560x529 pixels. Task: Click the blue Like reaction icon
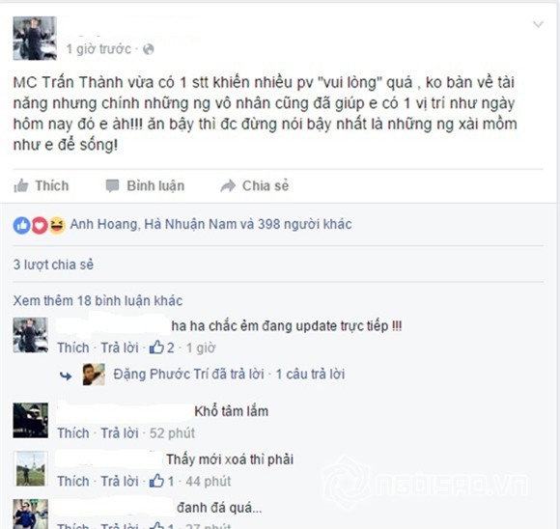point(22,225)
